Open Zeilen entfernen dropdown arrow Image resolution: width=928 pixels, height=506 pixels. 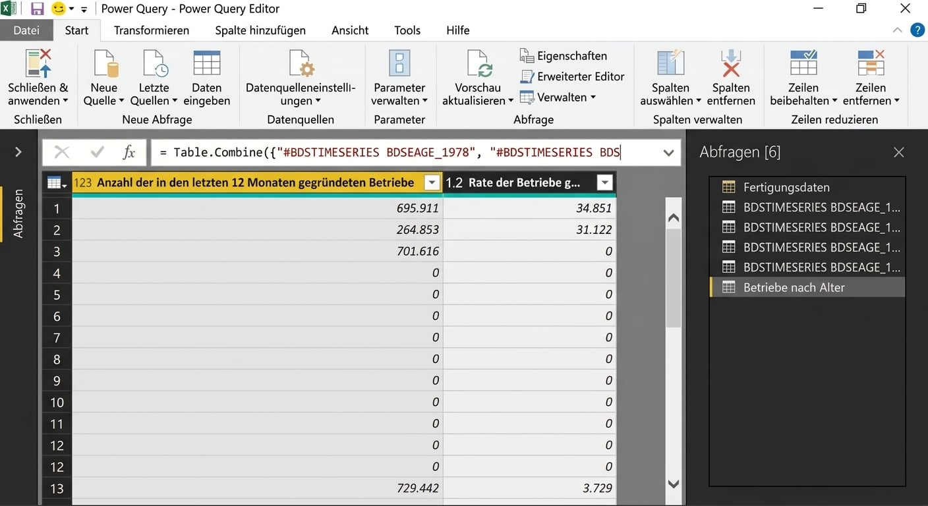pos(896,101)
